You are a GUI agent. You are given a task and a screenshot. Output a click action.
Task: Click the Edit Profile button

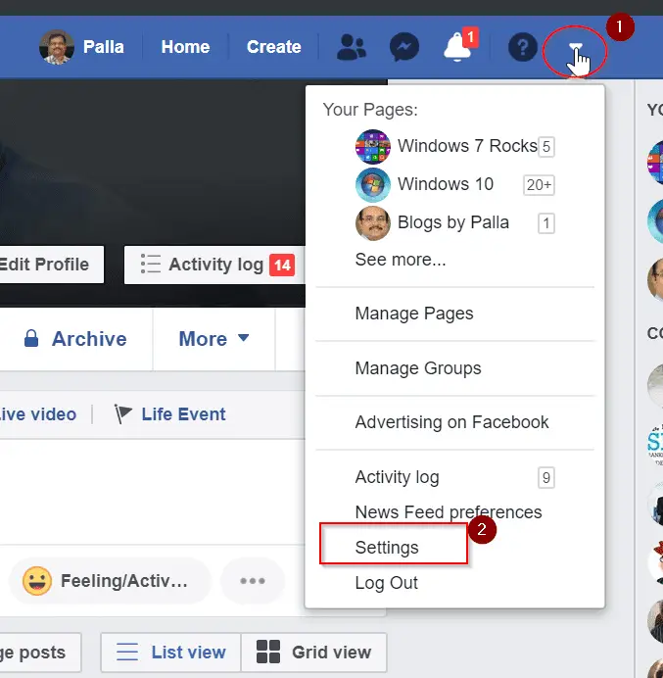(50, 265)
